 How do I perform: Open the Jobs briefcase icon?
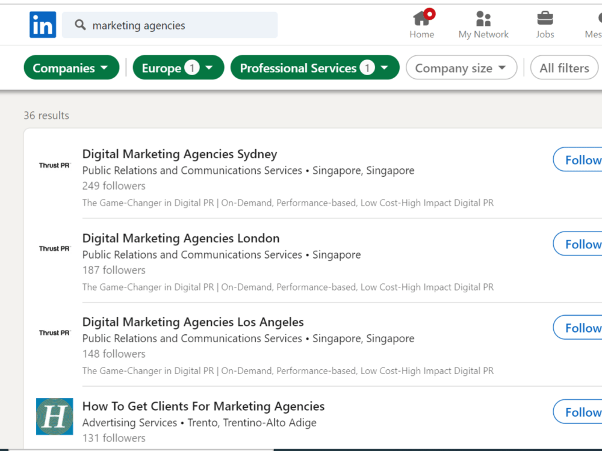click(545, 25)
